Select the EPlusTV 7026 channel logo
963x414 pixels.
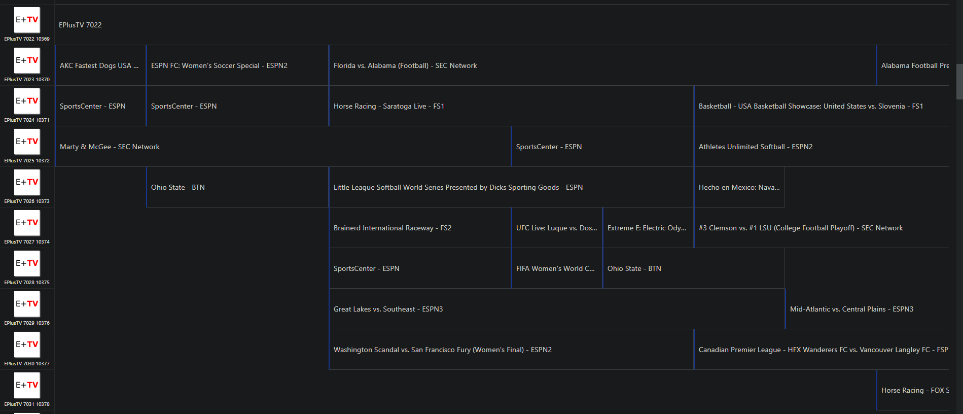click(x=27, y=183)
